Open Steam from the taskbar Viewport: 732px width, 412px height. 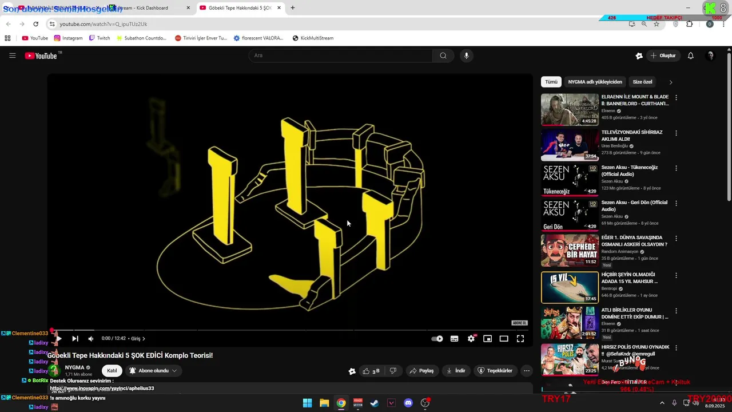(x=375, y=403)
